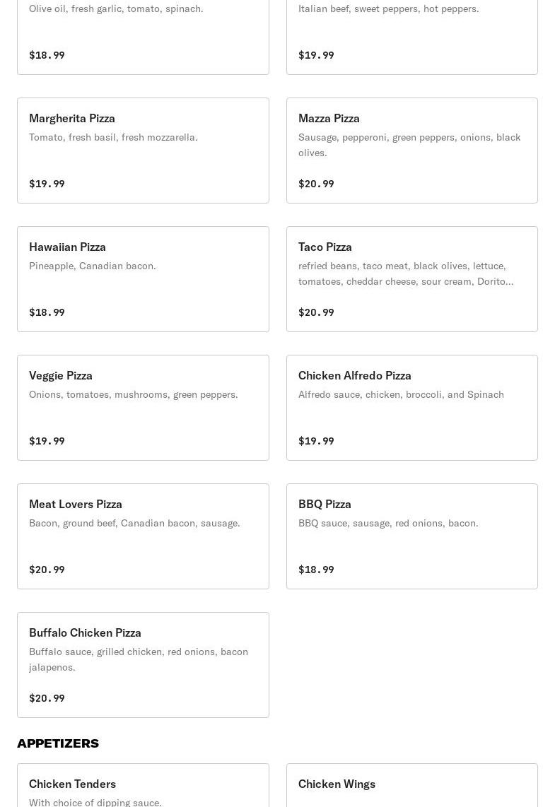Select the Chicken Alfredo Pizza item
Viewport: 555px width, 807px height.
[x=411, y=408]
